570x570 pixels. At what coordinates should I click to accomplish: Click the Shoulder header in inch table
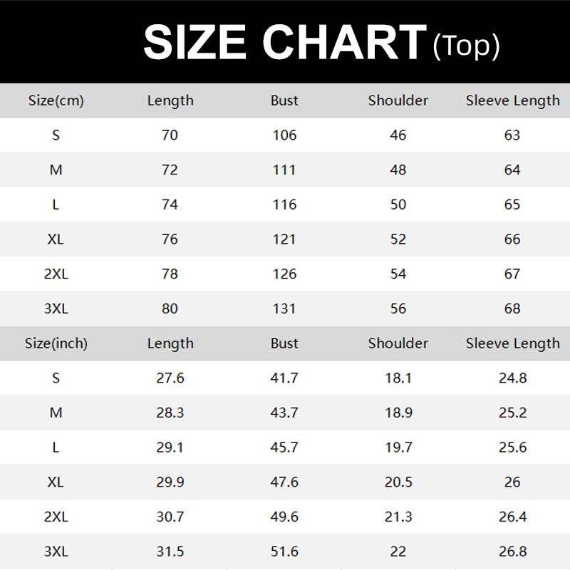coord(398,343)
